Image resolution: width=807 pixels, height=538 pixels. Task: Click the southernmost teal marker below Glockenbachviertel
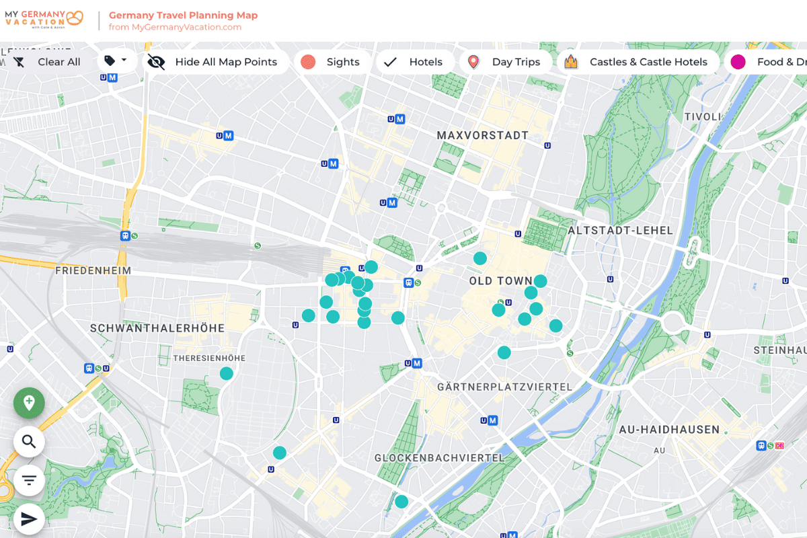tap(401, 502)
